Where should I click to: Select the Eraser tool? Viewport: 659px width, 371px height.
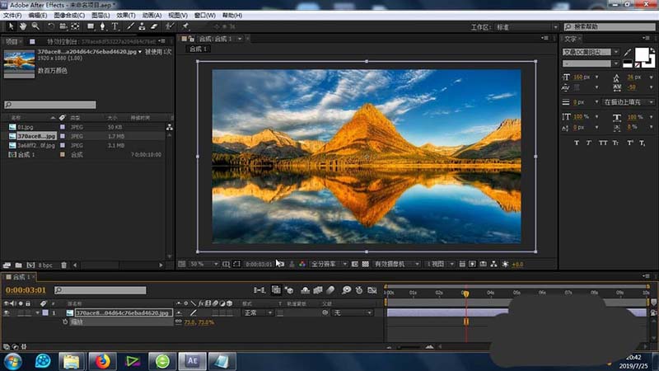155,26
